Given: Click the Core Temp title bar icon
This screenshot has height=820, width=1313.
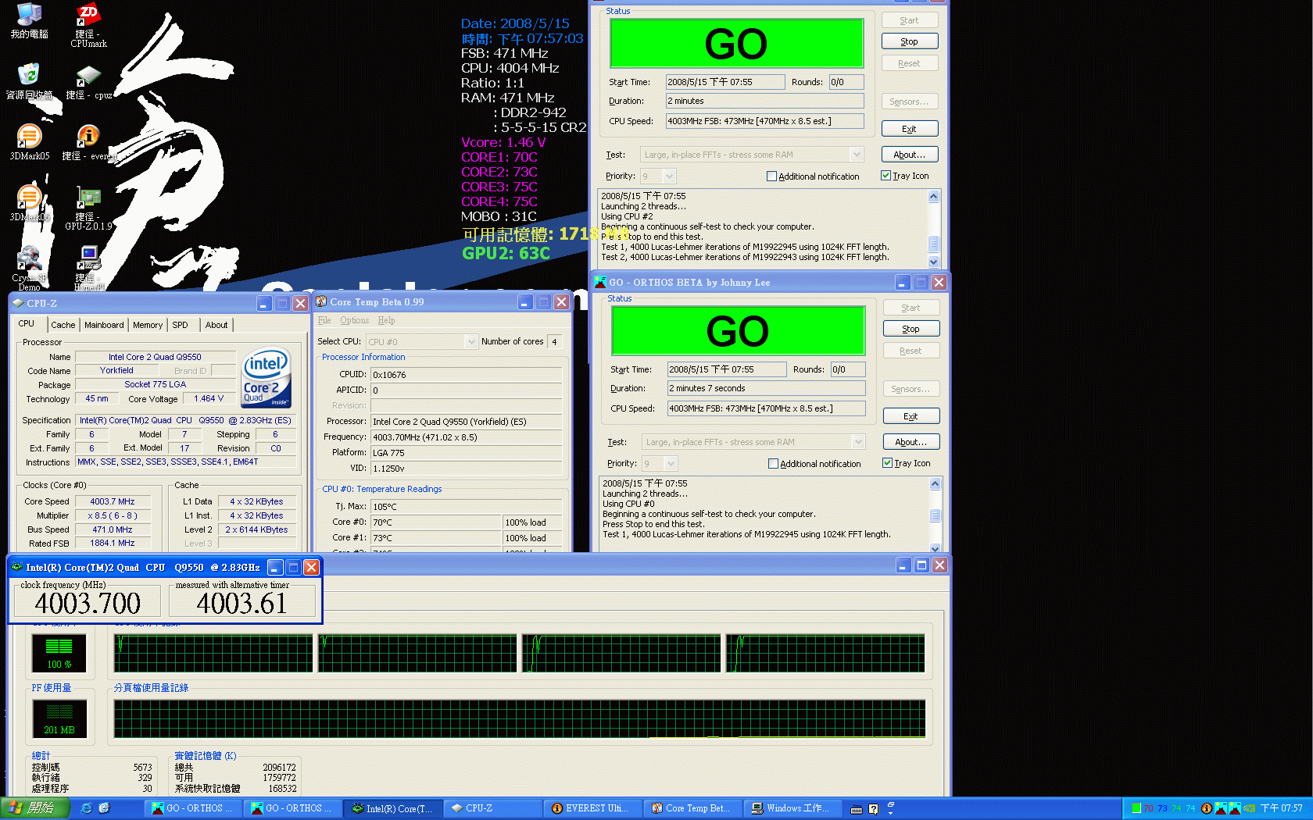Looking at the screenshot, I should pyautogui.click(x=321, y=301).
